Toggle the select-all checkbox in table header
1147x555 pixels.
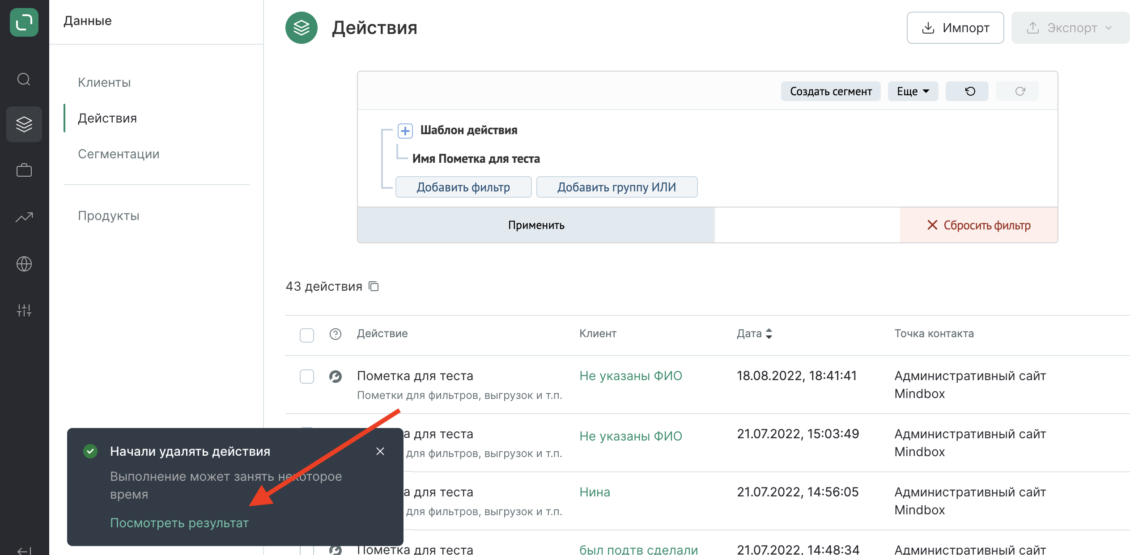(x=307, y=335)
